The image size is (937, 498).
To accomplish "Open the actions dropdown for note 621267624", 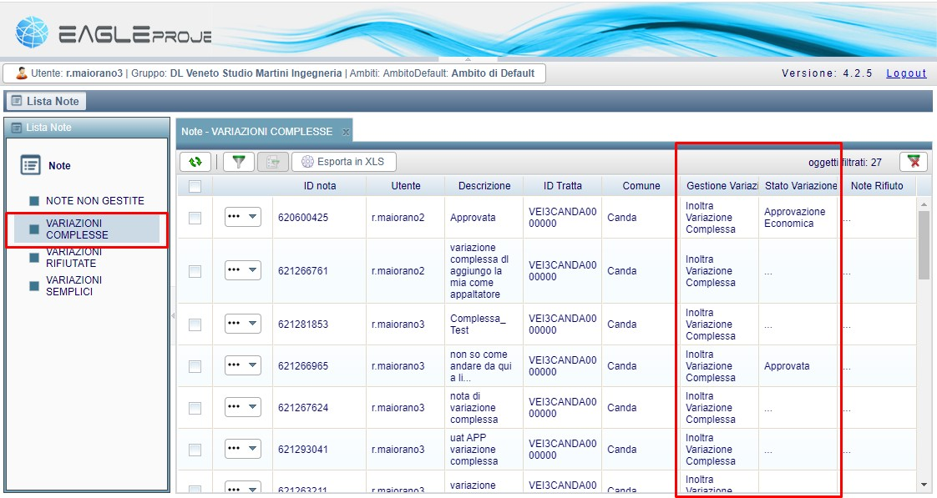I will [x=243, y=406].
